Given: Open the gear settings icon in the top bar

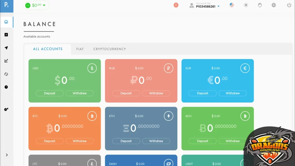Looking at the screenshot, I should tap(274, 5).
